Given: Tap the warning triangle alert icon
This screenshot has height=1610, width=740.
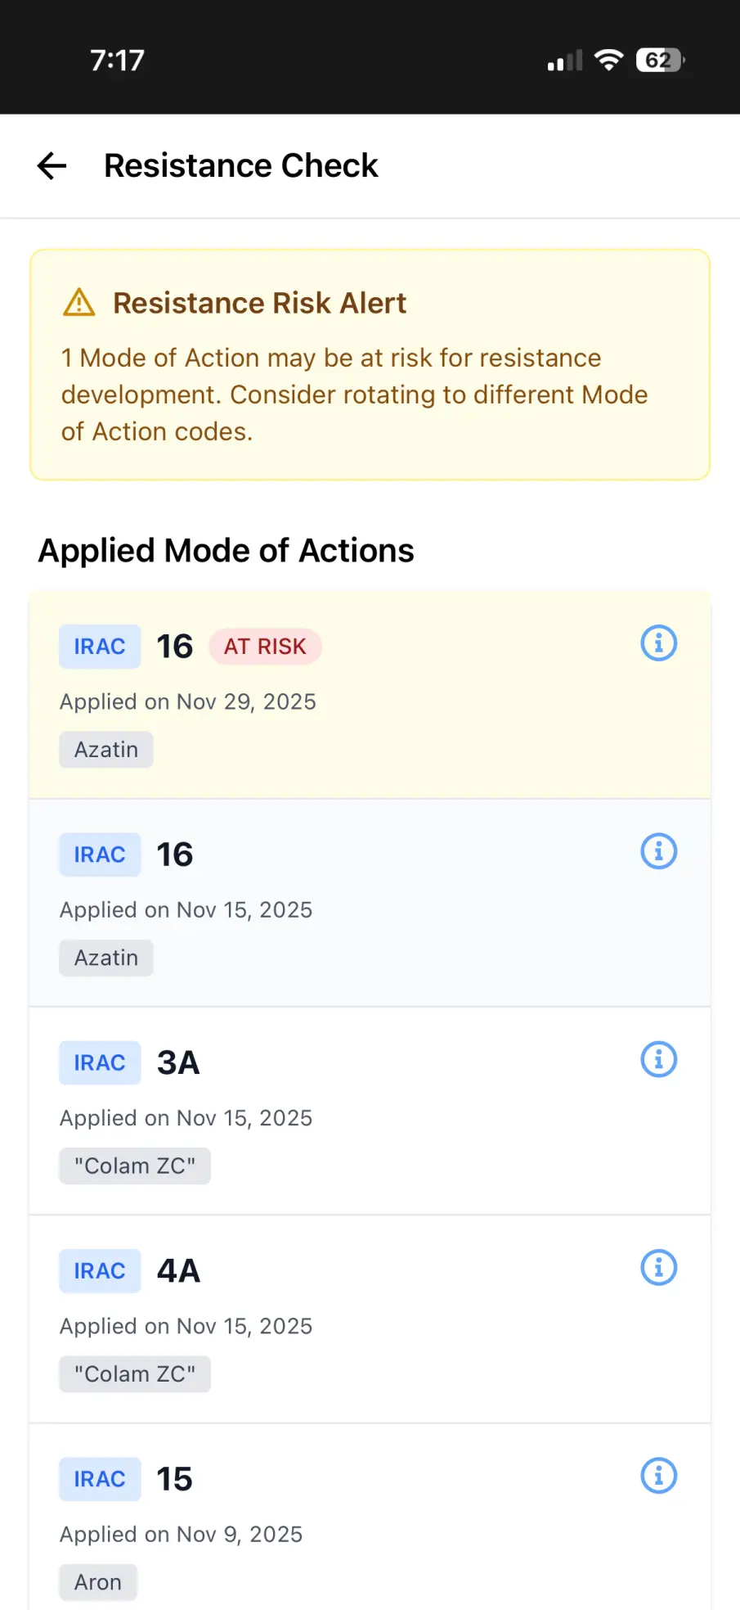Looking at the screenshot, I should [x=79, y=303].
